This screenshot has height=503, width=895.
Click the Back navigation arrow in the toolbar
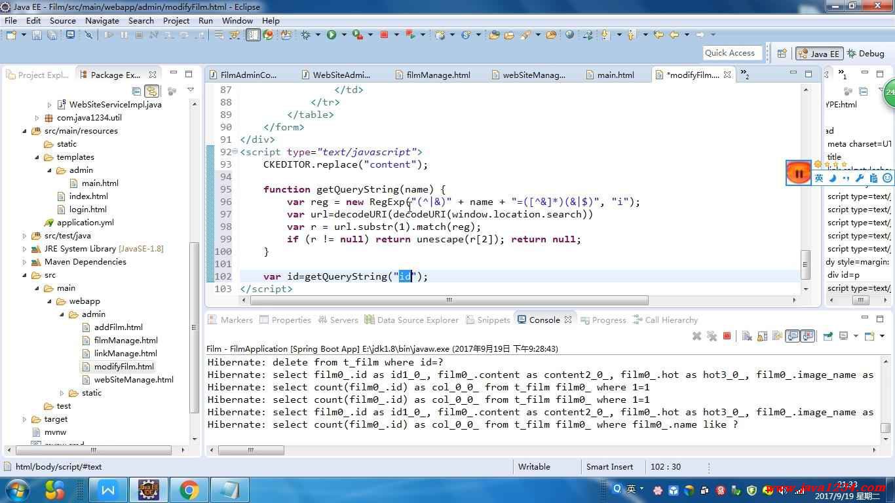click(674, 35)
